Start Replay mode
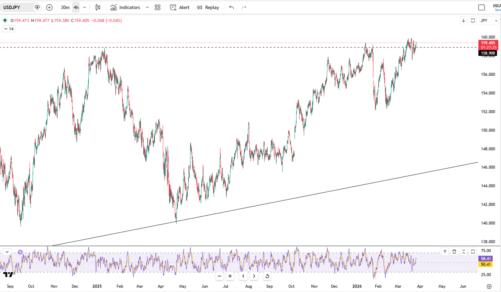The width and height of the screenshot is (501, 292). [208, 7]
